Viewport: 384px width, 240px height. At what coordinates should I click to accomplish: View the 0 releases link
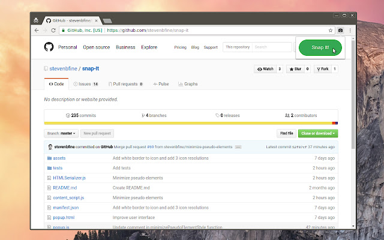coord(227,115)
